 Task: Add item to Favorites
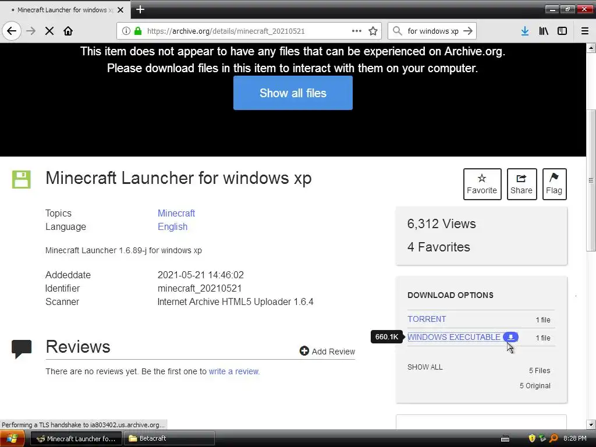(482, 184)
